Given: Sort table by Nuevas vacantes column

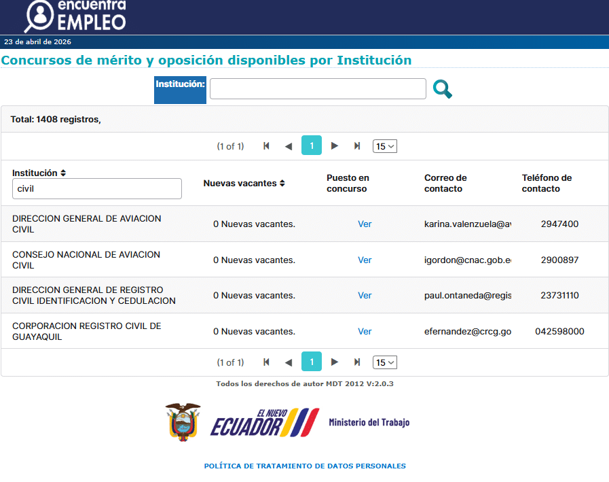Looking at the screenshot, I should [282, 184].
